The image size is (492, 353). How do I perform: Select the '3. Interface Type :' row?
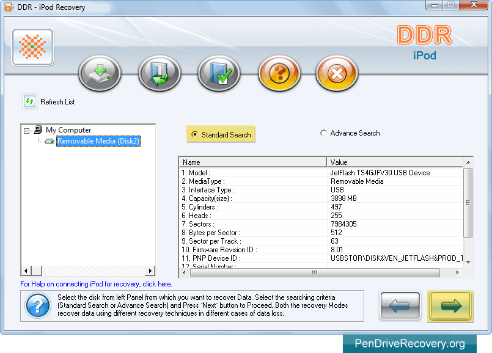(x=321, y=190)
